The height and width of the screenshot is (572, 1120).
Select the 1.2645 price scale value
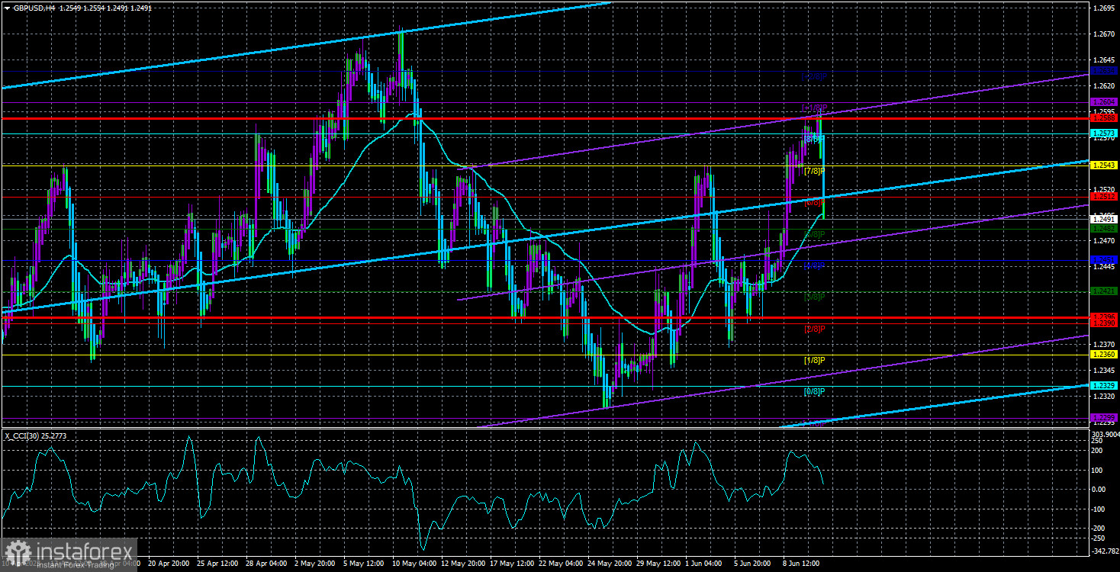[1104, 60]
